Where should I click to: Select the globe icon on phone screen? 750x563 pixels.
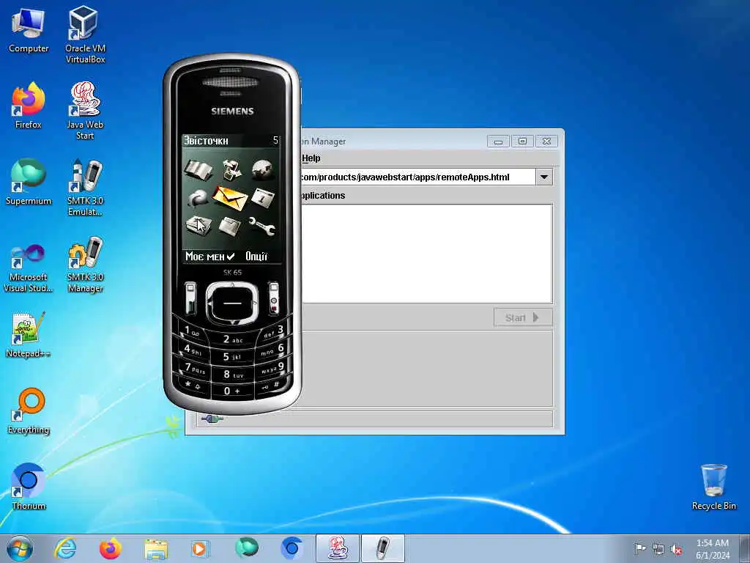pos(262,169)
